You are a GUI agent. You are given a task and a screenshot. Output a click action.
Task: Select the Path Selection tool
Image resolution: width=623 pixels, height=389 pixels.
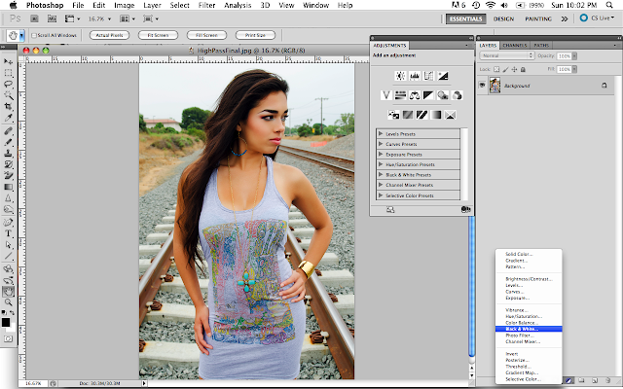point(9,245)
